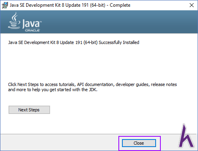Click the gray footer bar left of Close

[59, 142]
